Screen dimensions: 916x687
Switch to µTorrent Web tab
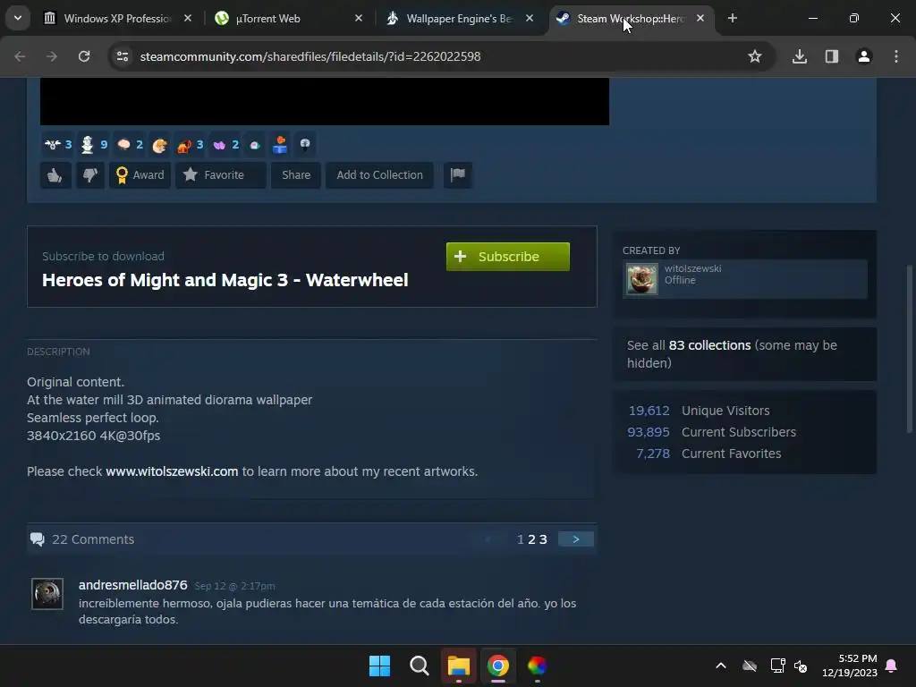[x=288, y=19]
